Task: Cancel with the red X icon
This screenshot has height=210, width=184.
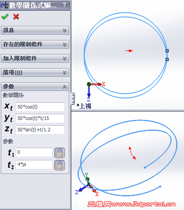Action: click(16, 17)
